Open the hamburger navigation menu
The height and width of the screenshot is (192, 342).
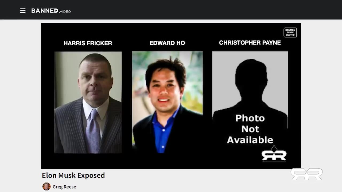tap(23, 11)
